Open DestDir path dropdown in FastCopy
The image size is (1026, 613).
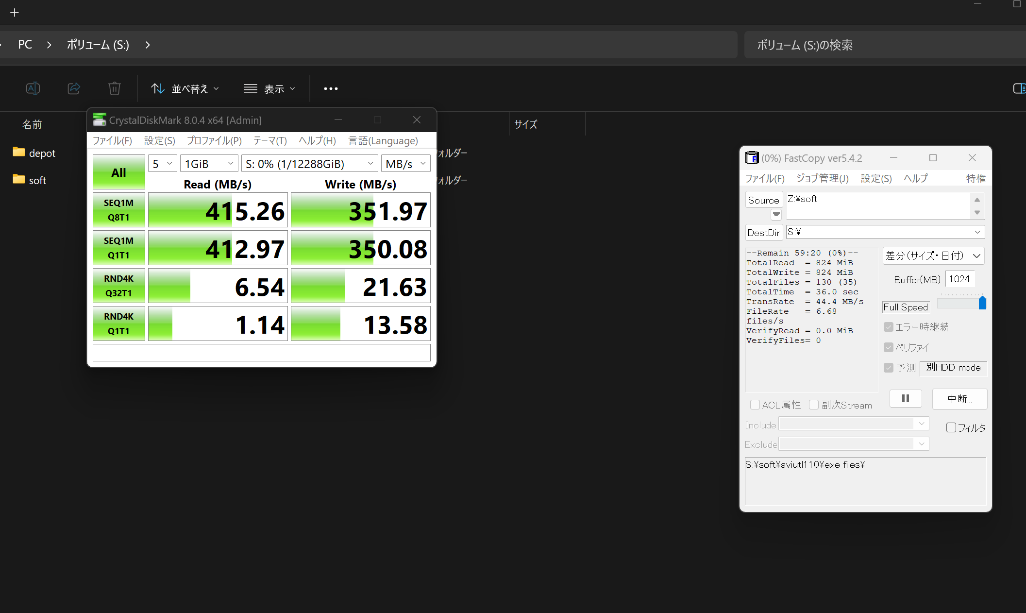click(977, 232)
